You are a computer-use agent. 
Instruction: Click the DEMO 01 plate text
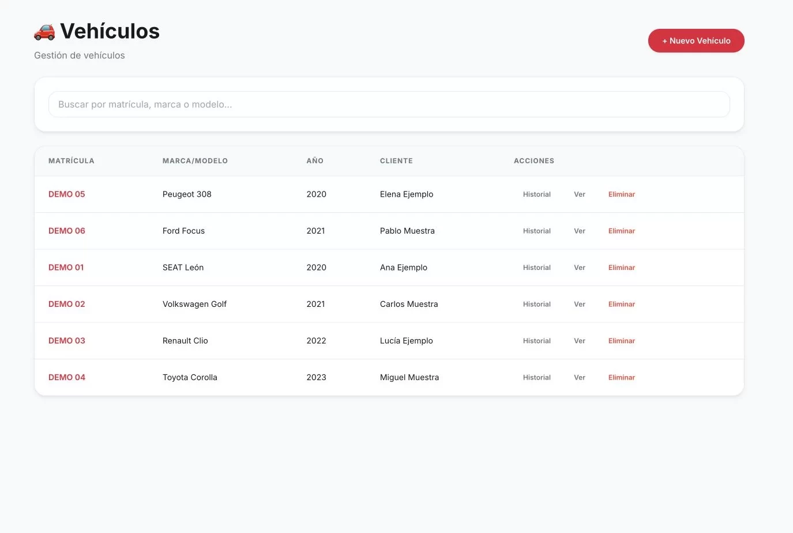tap(66, 268)
